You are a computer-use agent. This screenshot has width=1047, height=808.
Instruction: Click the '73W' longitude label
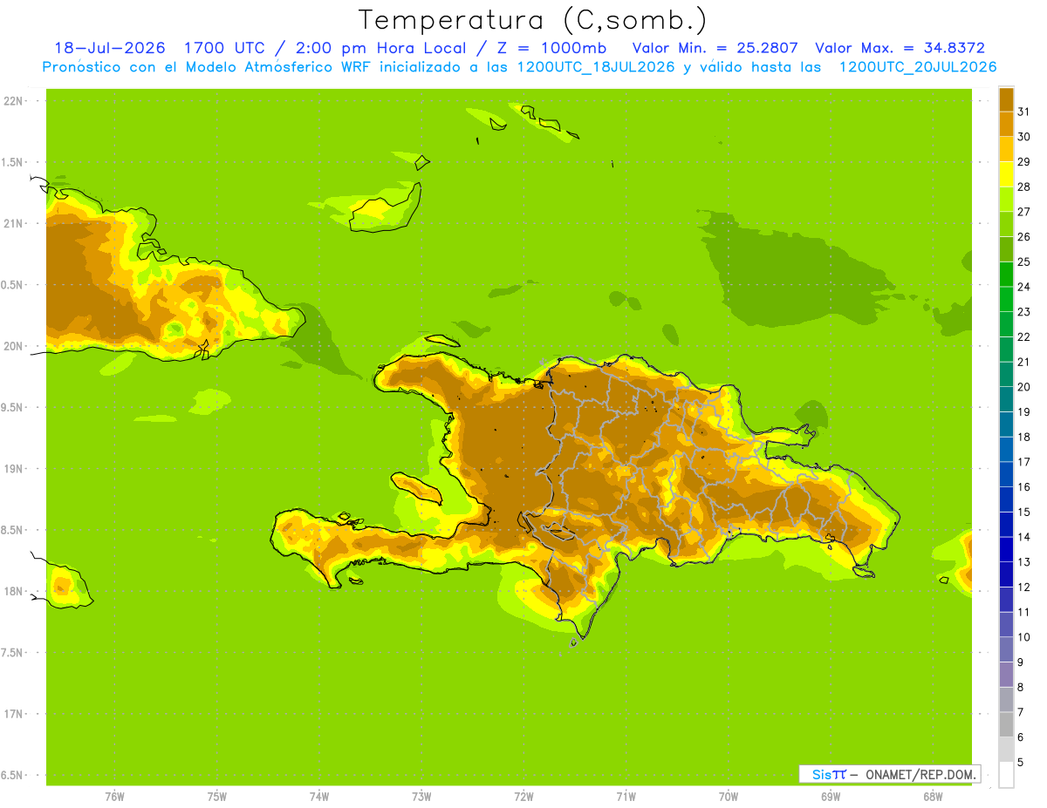tap(421, 796)
